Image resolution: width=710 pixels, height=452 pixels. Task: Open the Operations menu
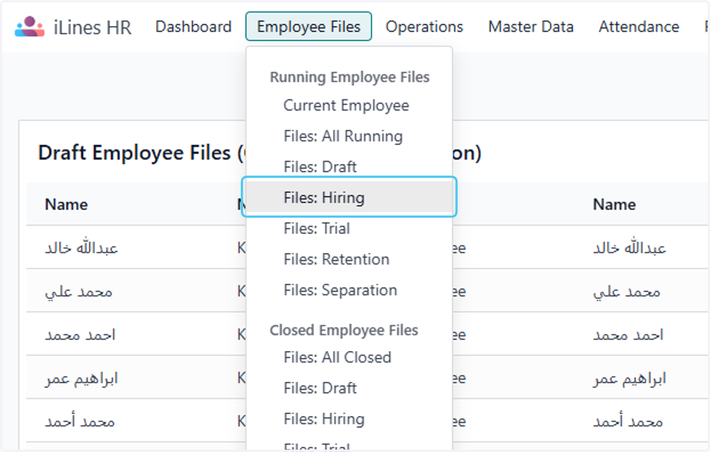tap(424, 27)
